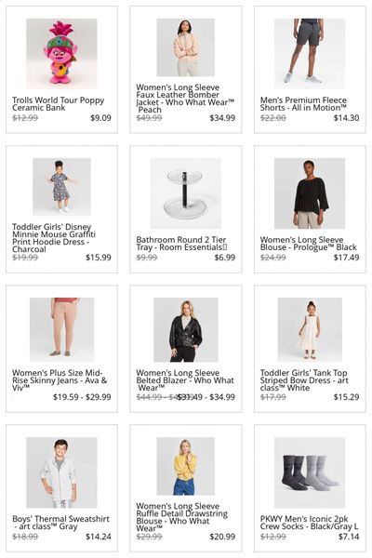Click the $20.99 price on Ruffle Blouse
Viewport: 372px width, 558px height.
222,537
